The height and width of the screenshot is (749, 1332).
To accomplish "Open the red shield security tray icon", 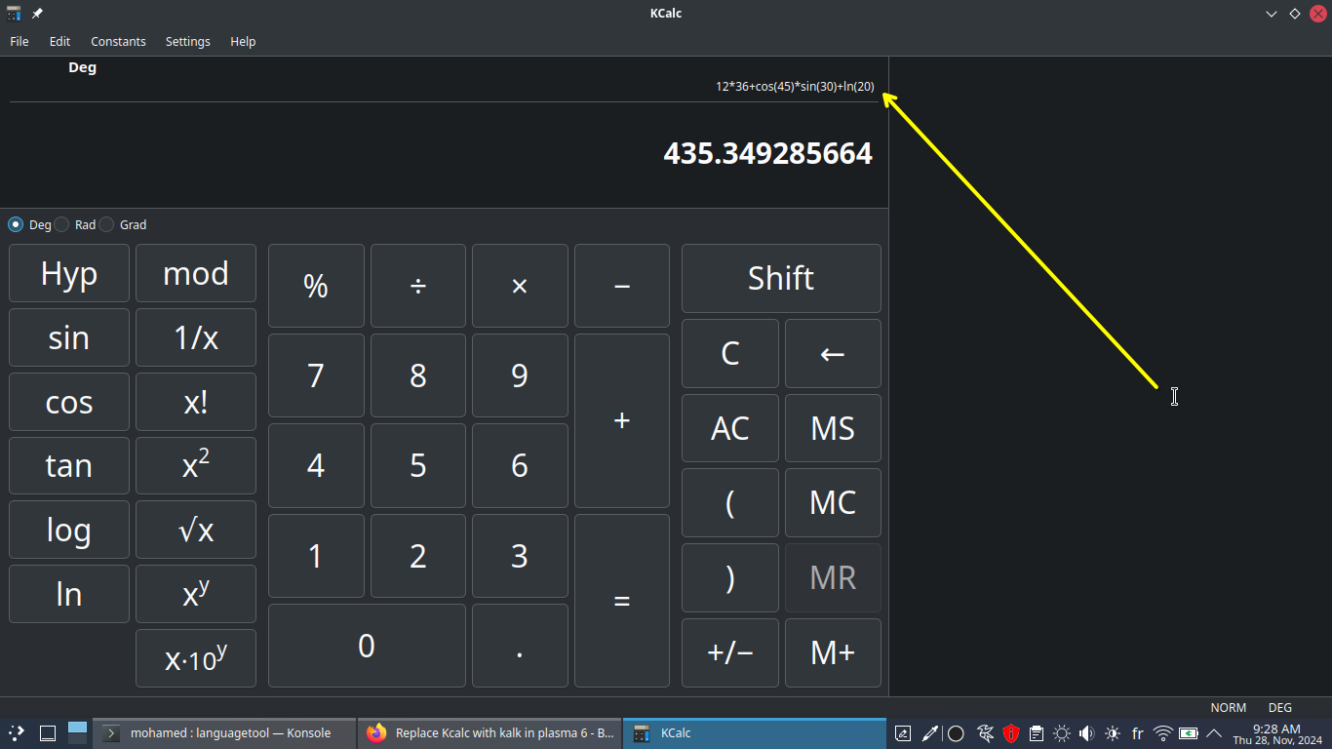I will tap(1011, 733).
